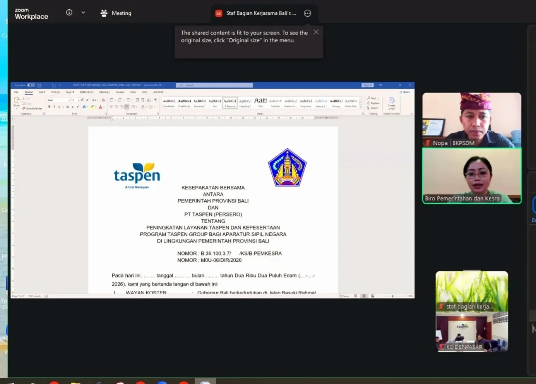Click the Align Left icon

coord(111,107)
